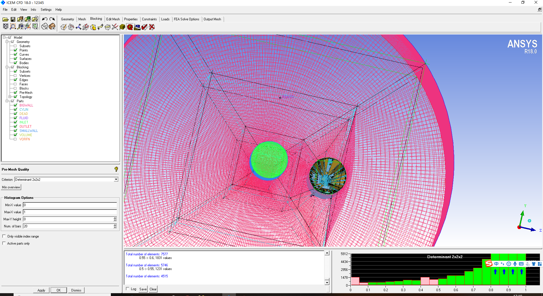Open the Pre-Mesh Smooth tool
Viewport: 543px width, 296px height.
point(137,27)
